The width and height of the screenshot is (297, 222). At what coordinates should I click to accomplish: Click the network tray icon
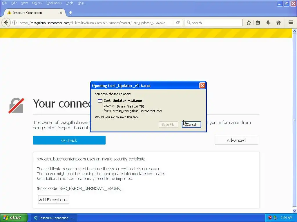[x=276, y=218]
